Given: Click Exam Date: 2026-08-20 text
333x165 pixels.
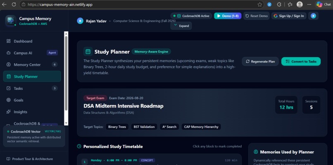Looking at the screenshot, I should (x=126, y=98).
